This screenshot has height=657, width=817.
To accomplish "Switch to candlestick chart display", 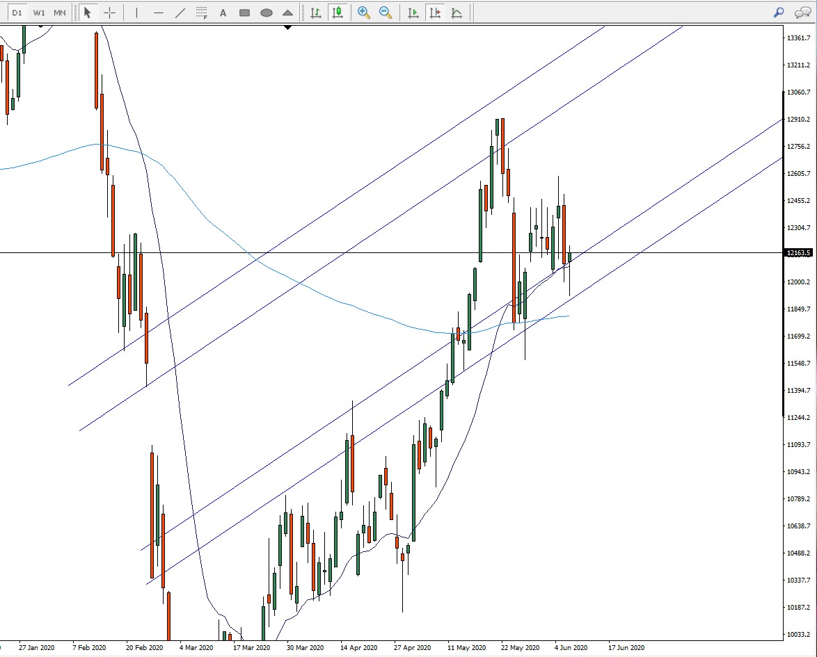I will click(338, 13).
